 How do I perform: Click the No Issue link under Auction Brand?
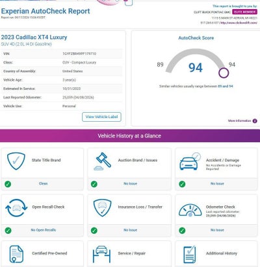pyautogui.click(x=130, y=183)
